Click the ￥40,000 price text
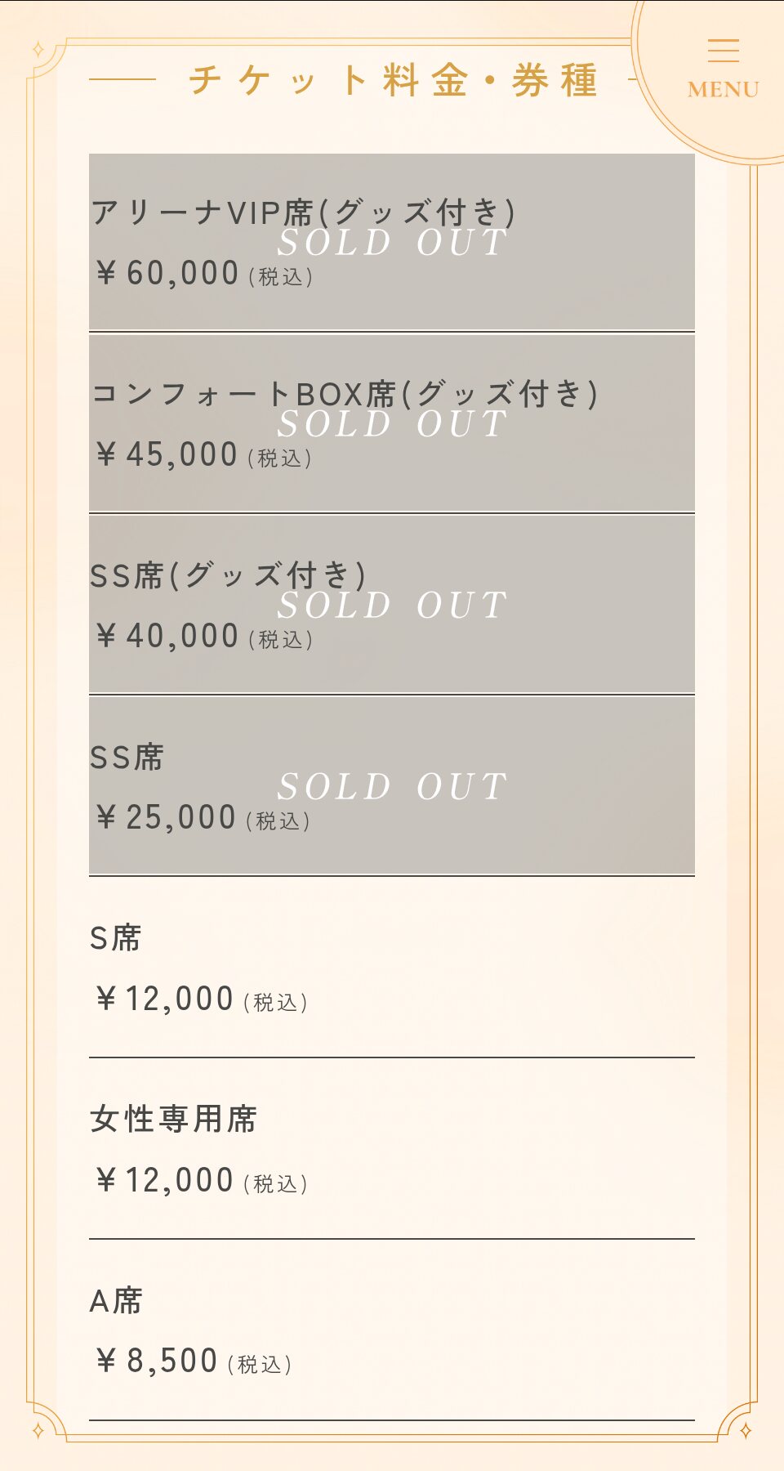784x1471 pixels. click(x=167, y=637)
